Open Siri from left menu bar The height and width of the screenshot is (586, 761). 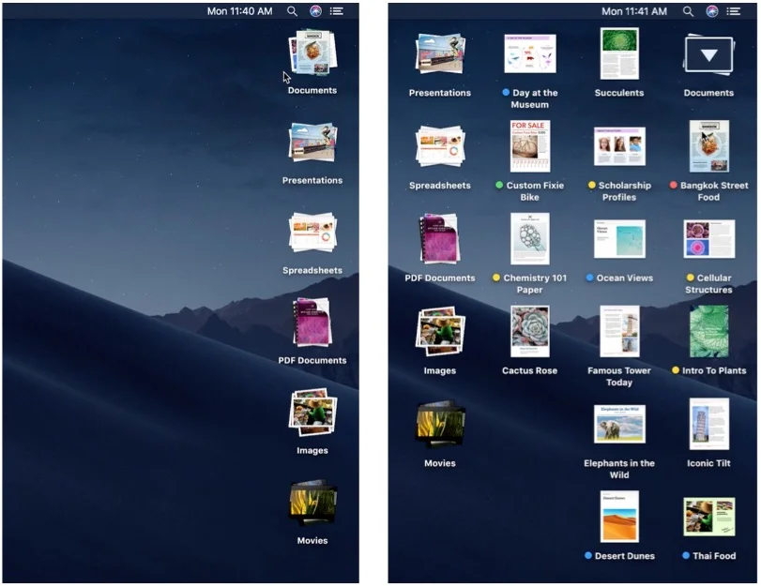click(315, 11)
